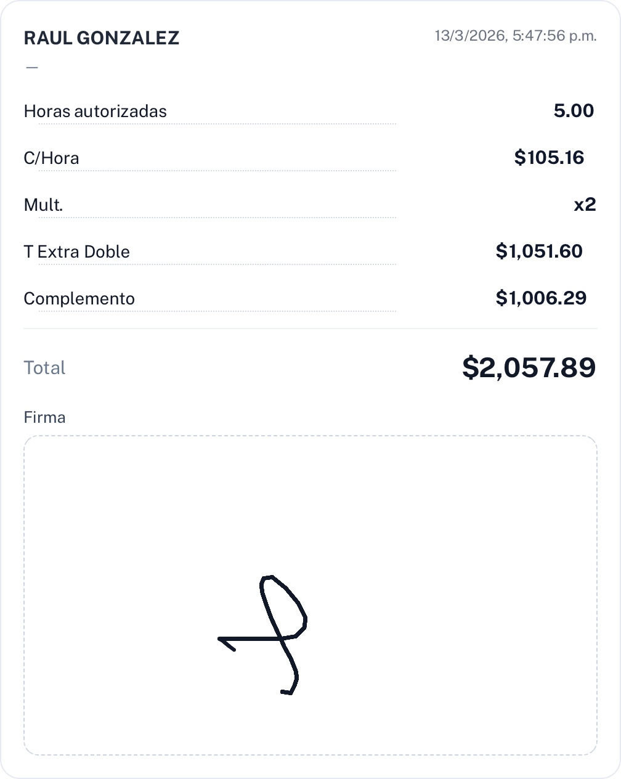Select the Mult. row label
The image size is (621, 779).
pyautogui.click(x=43, y=205)
